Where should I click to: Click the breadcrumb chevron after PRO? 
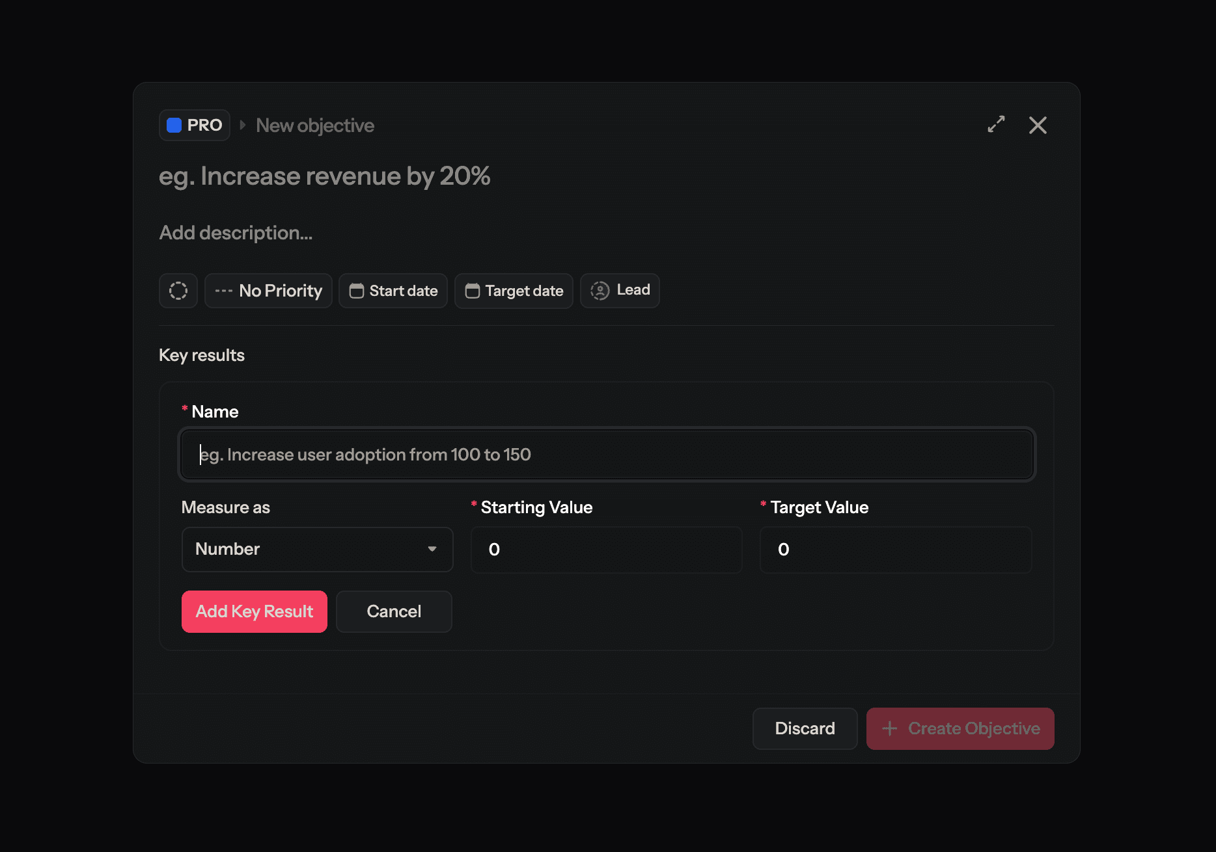242,125
